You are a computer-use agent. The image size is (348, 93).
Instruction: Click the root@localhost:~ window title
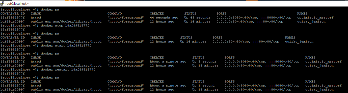pyautogui.click(x=17, y=3)
